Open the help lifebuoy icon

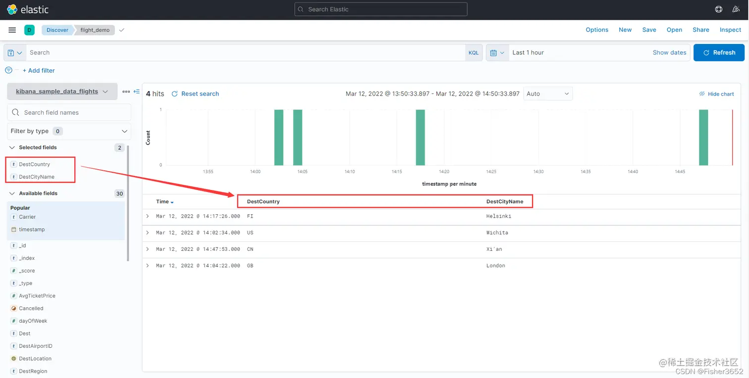click(719, 9)
